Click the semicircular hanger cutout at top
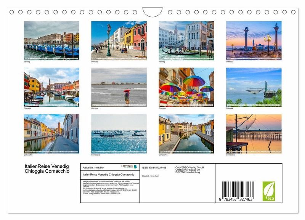 (x=152, y=12)
